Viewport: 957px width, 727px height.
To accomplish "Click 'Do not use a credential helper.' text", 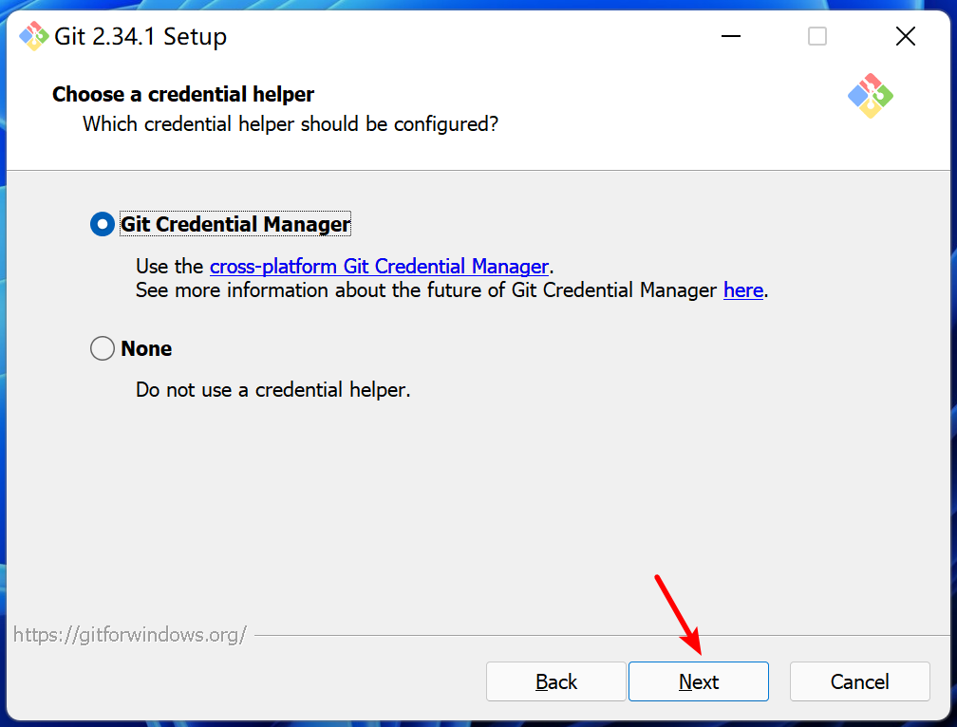I will point(272,390).
